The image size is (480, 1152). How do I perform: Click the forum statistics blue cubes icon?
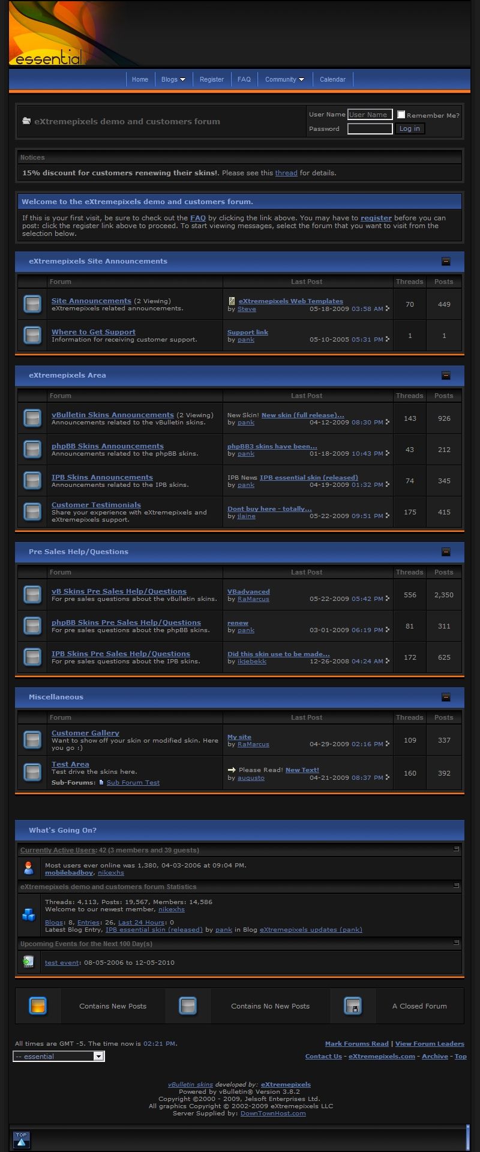(x=29, y=915)
